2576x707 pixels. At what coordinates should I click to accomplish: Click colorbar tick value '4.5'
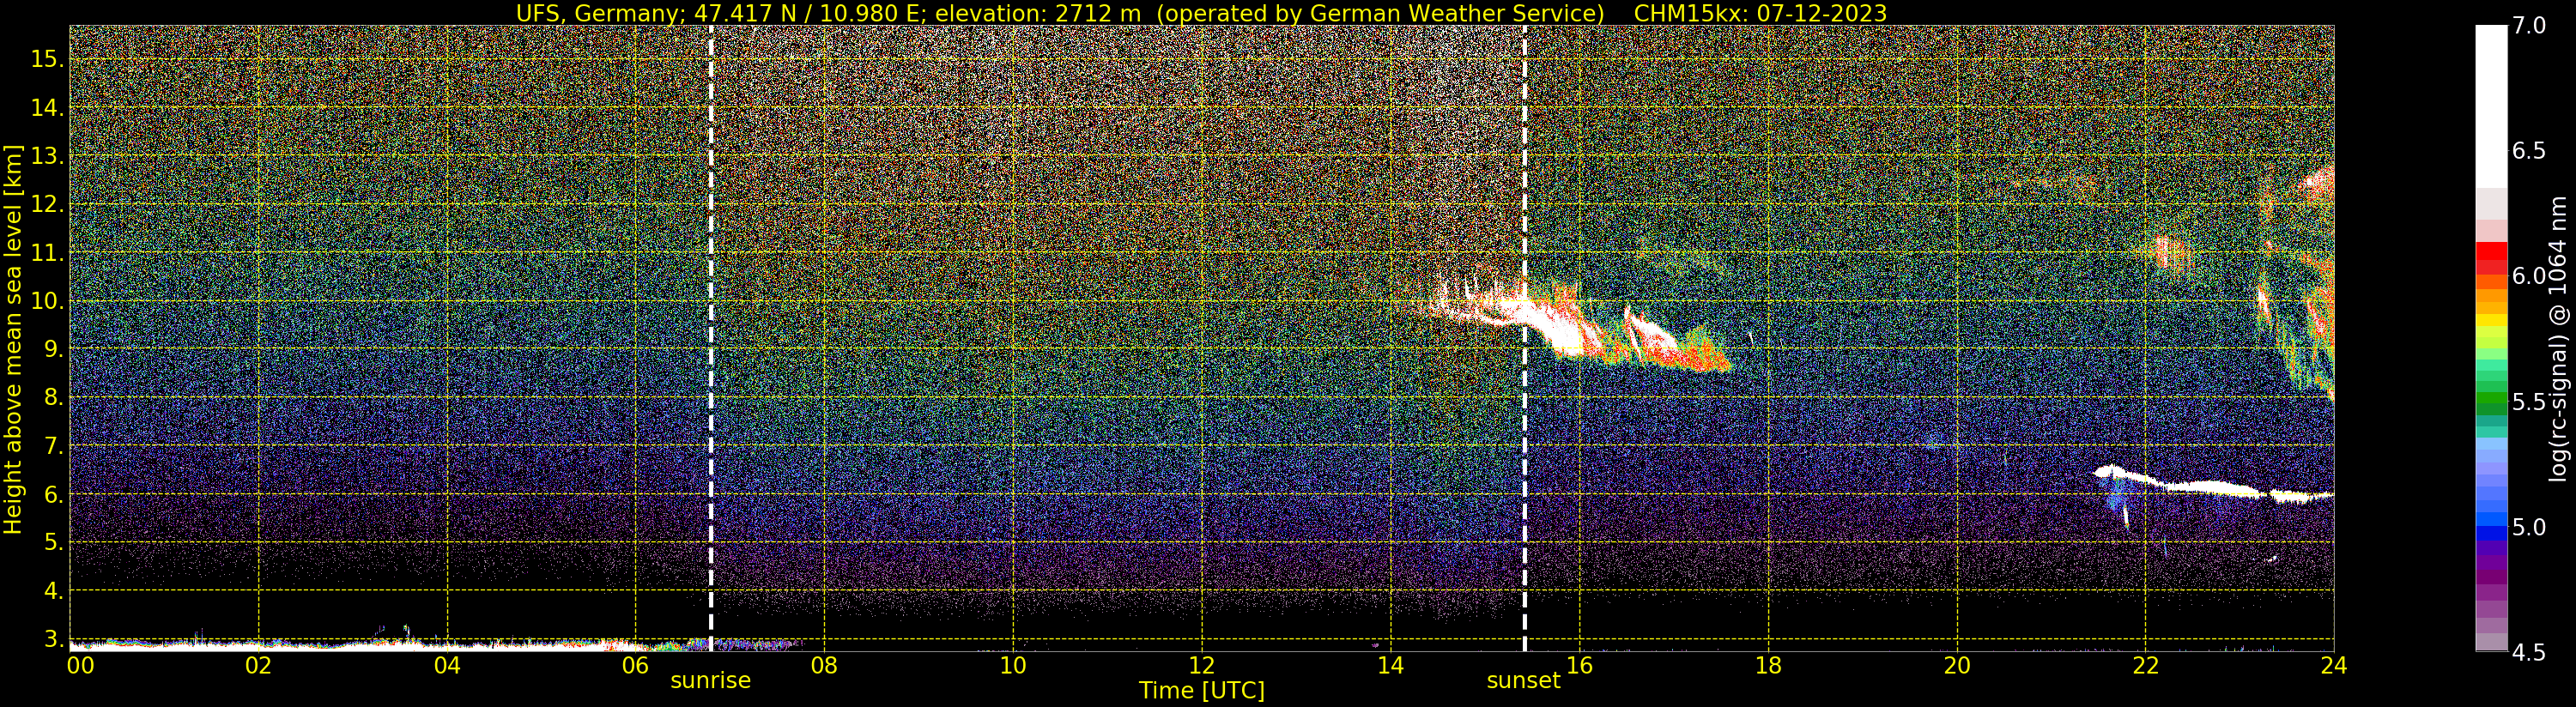(2529, 652)
